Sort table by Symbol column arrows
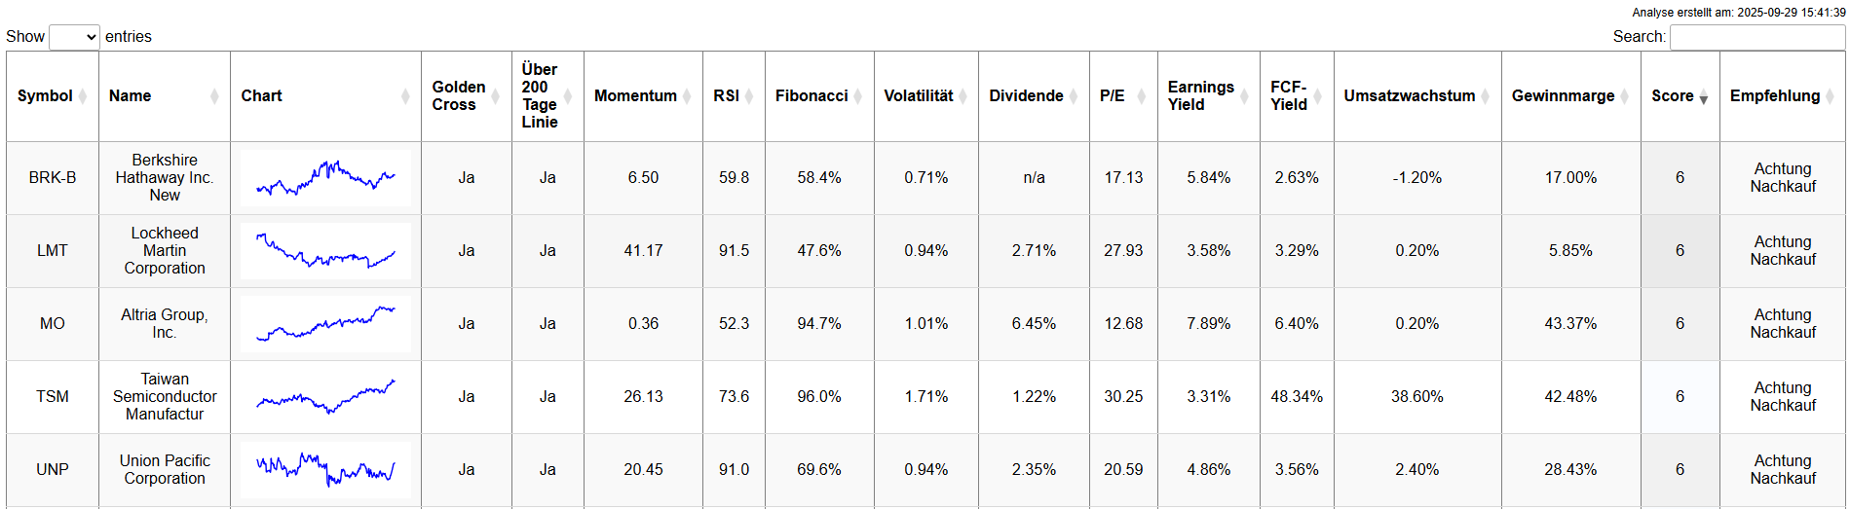1850x509 pixels. coord(83,96)
